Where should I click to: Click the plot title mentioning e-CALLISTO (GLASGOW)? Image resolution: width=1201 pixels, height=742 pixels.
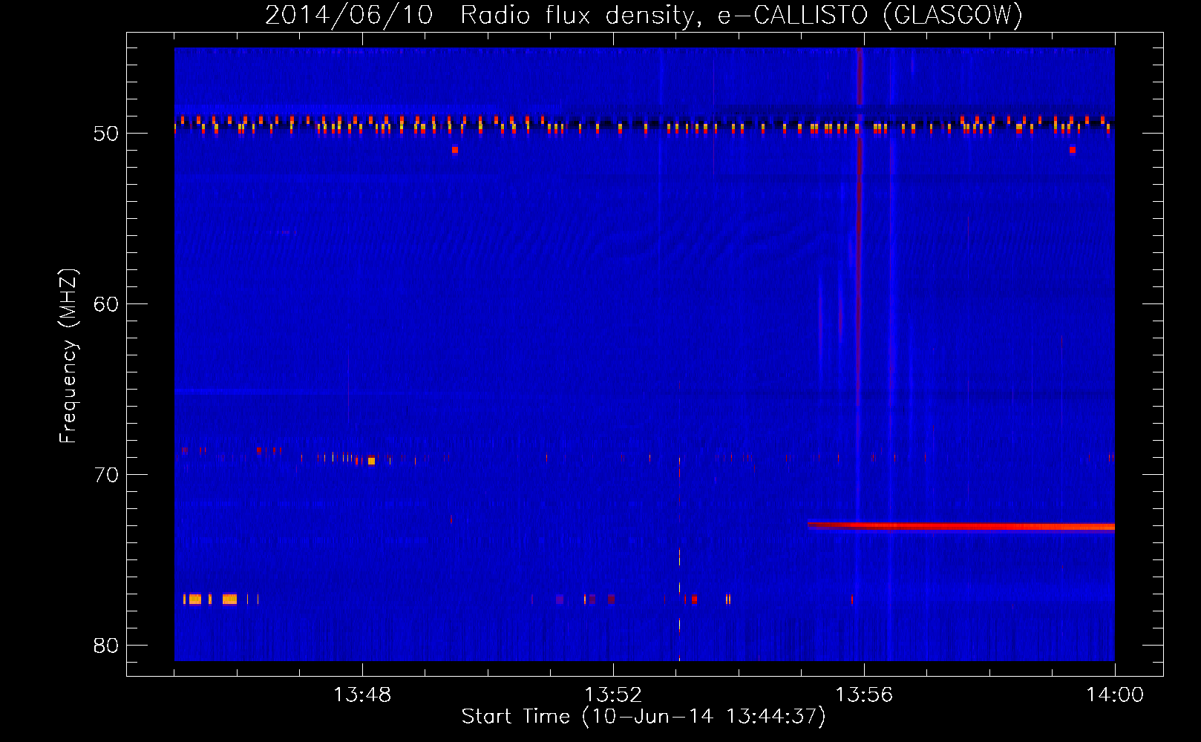644,15
